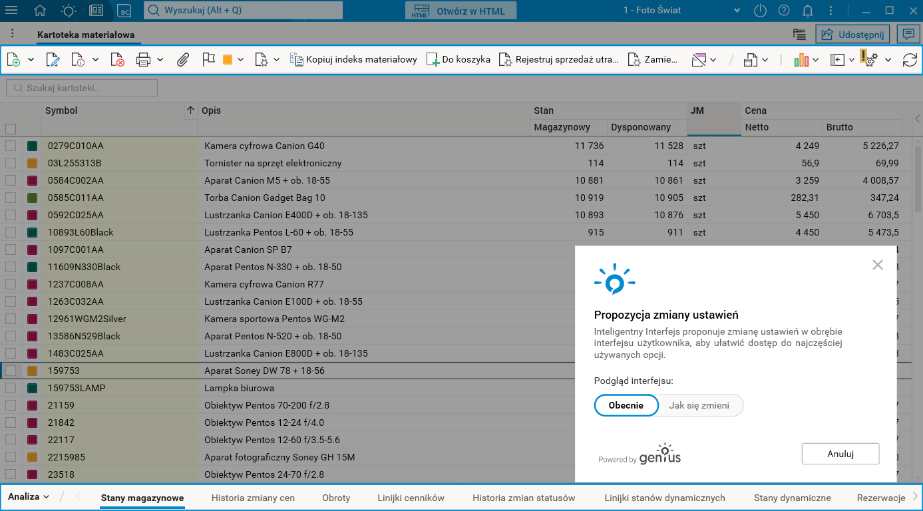Viewport: 923px width, 511px height.
Task: Click the edit document pencil icon
Action: pos(53,60)
